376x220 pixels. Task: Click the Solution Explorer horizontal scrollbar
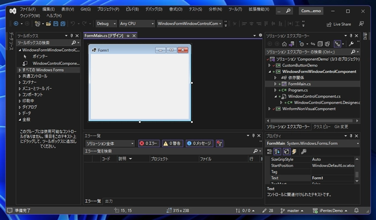point(311,121)
